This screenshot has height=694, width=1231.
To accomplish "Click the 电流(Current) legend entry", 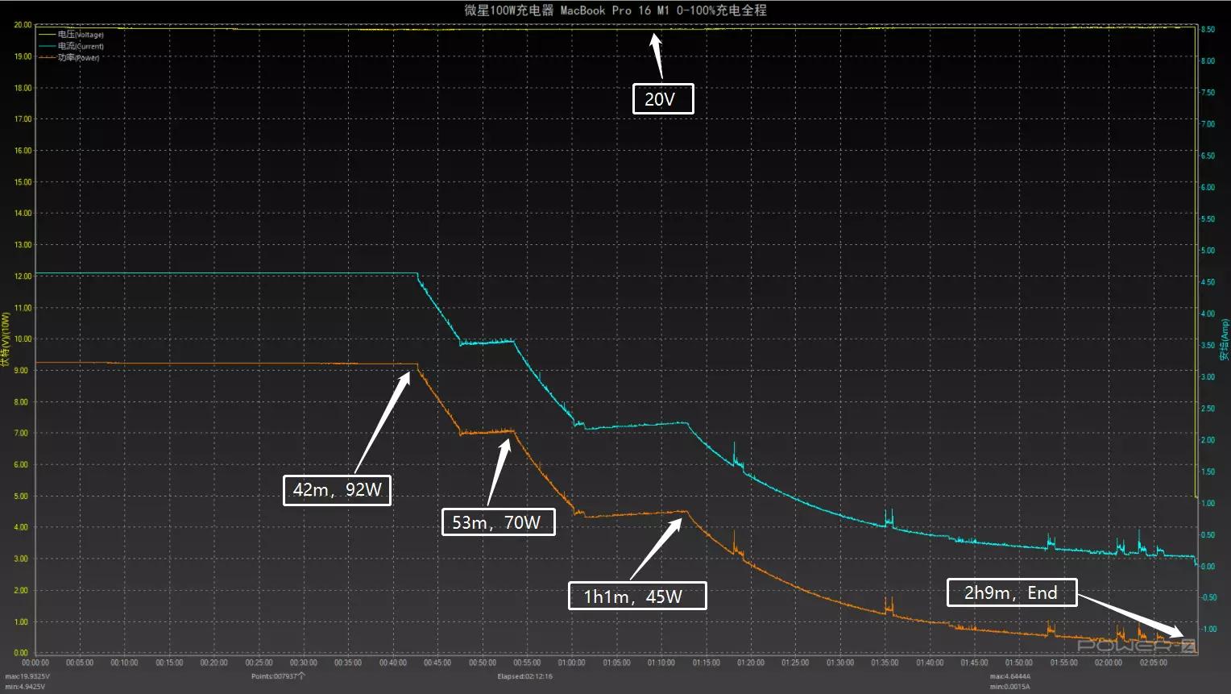I will pyautogui.click(x=81, y=46).
